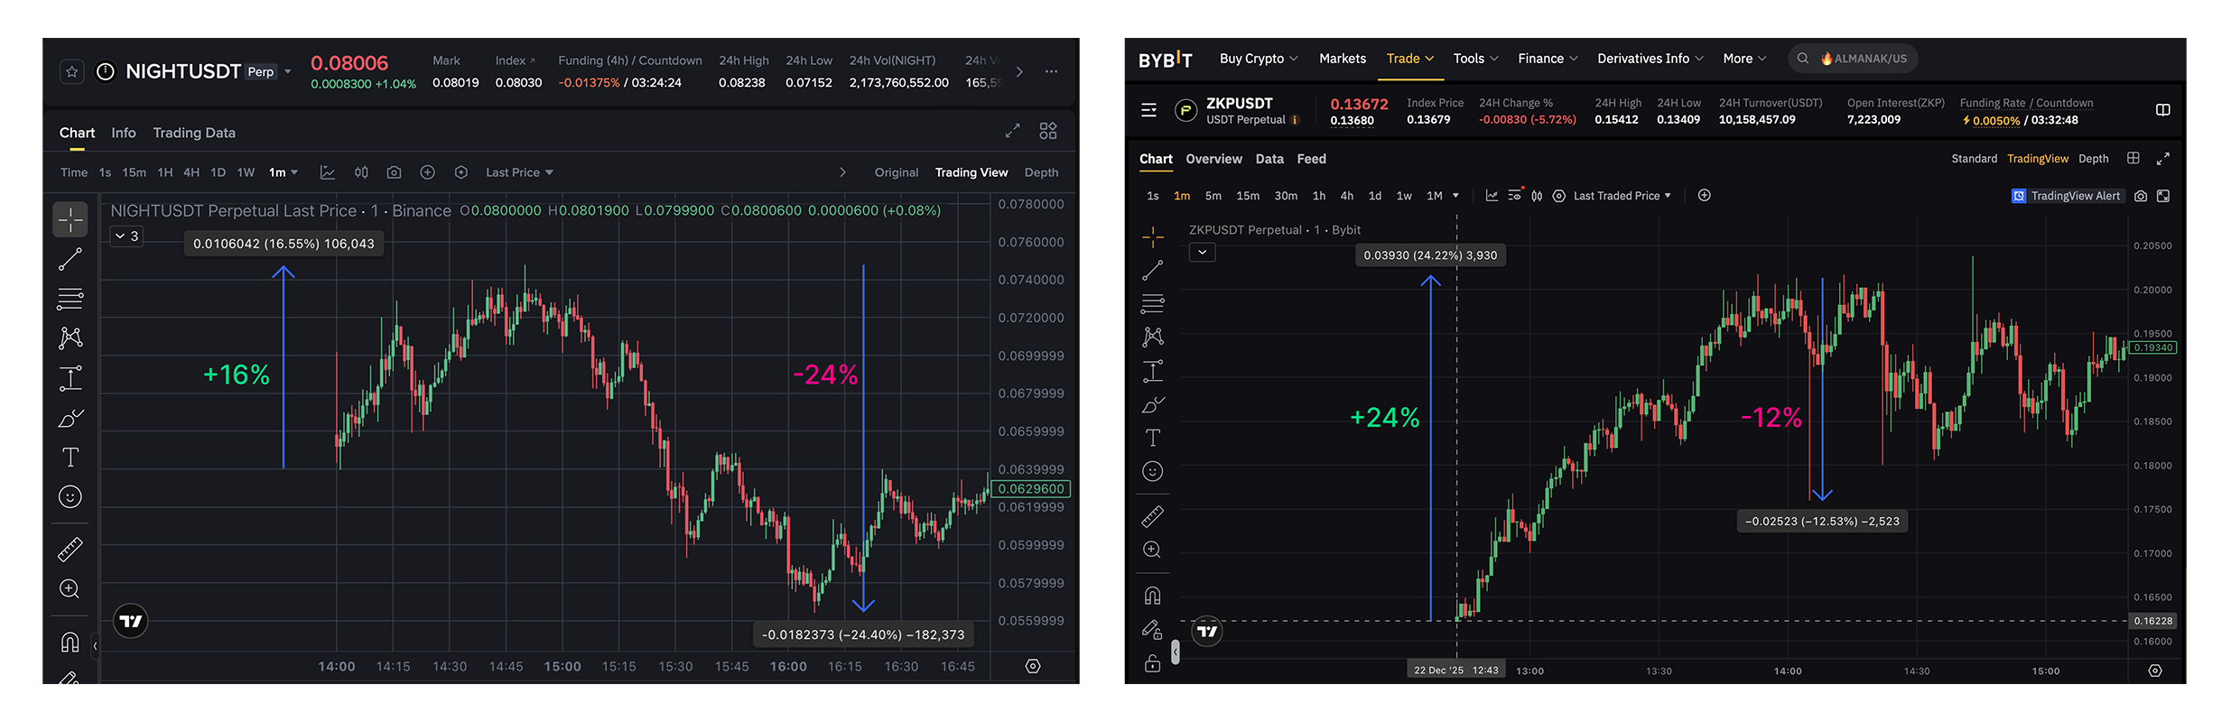The height and width of the screenshot is (722, 2231).
Task: Switch to Overview tab in Bybit chart
Action: click(x=1213, y=159)
